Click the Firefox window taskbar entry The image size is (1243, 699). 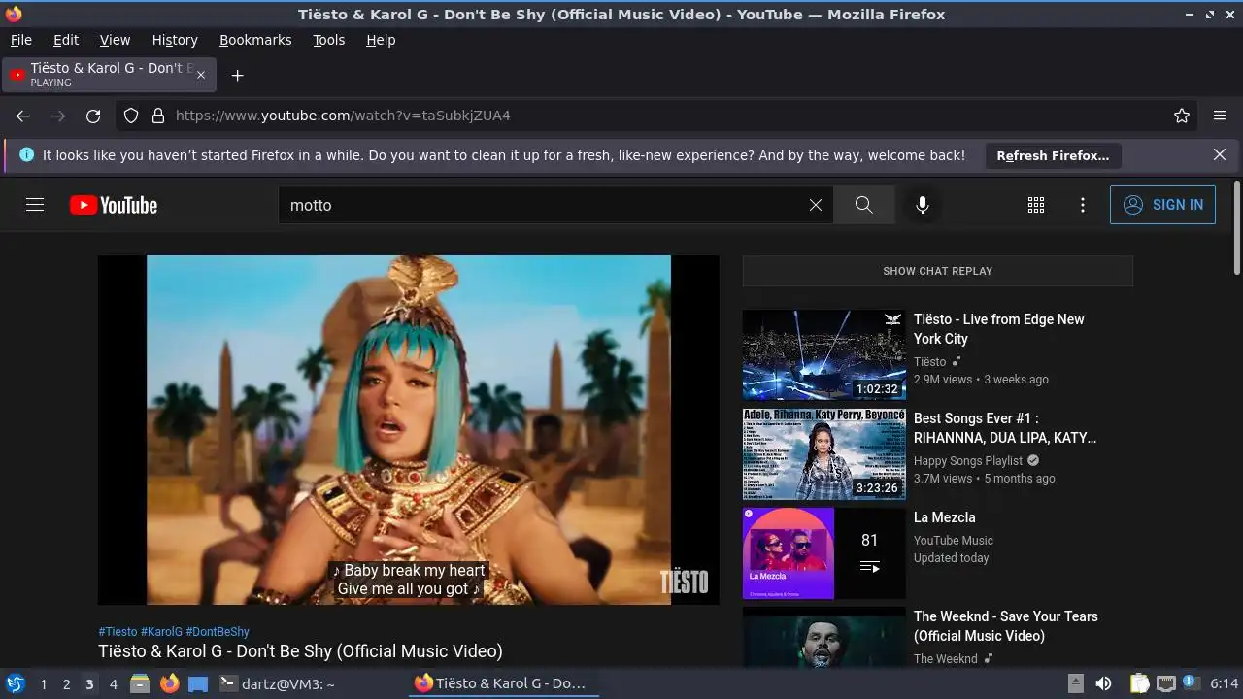[502, 683]
